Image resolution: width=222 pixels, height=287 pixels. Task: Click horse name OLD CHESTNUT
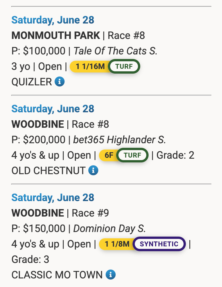[48, 171]
